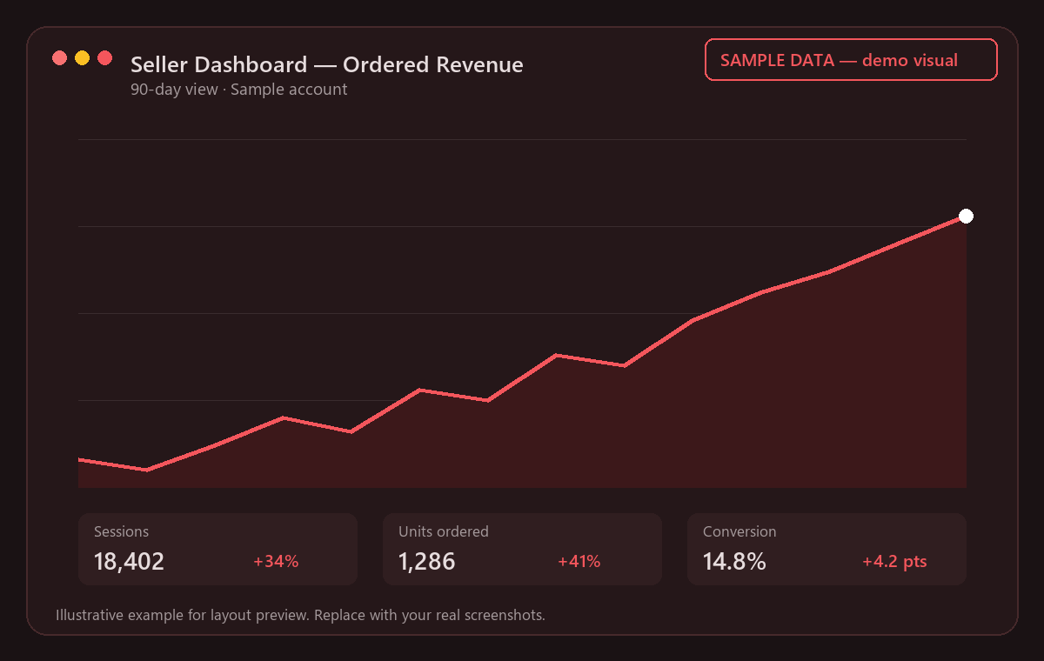Screen dimensions: 1044x661
Task: Select the 14.8% conversion value
Action: click(734, 562)
